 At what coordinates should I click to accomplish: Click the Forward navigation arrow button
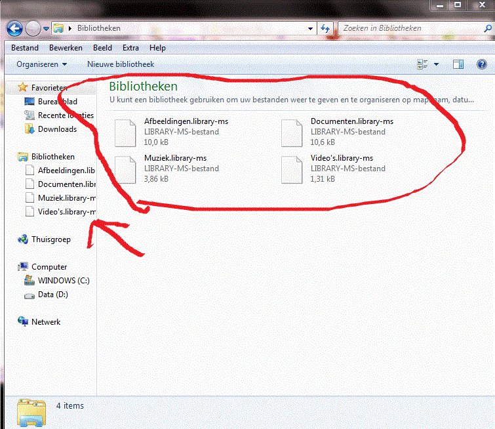coord(33,28)
